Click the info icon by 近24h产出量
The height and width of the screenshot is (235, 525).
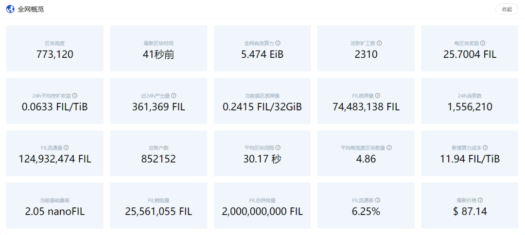tap(174, 96)
